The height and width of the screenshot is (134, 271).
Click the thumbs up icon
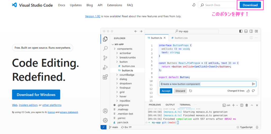[248, 91]
